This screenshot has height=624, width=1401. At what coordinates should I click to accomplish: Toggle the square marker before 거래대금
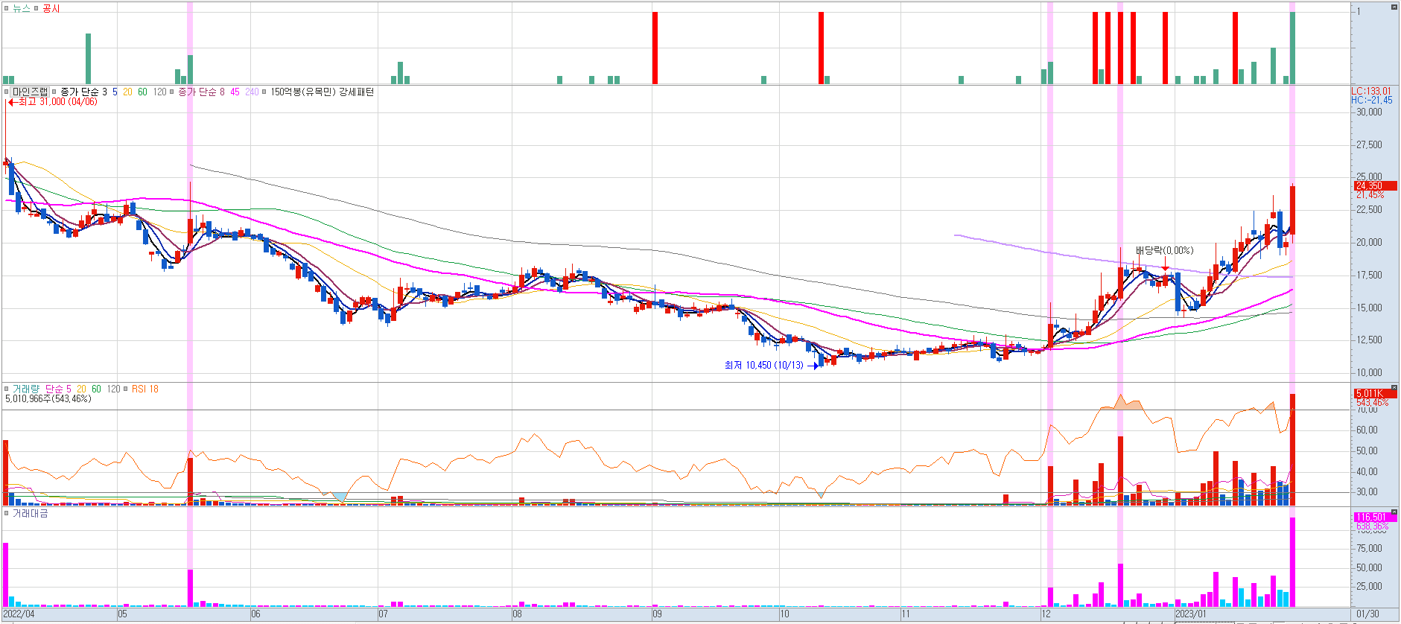point(7,513)
